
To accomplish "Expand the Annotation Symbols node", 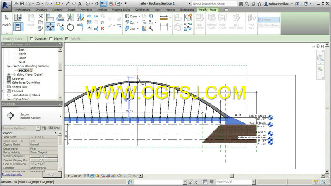I will (x=9, y=95).
